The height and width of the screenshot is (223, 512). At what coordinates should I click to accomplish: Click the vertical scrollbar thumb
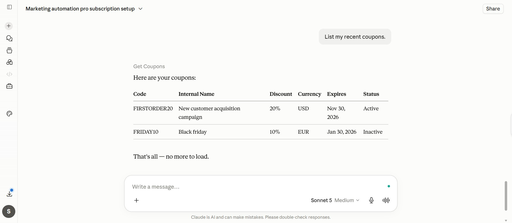[x=506, y=196]
